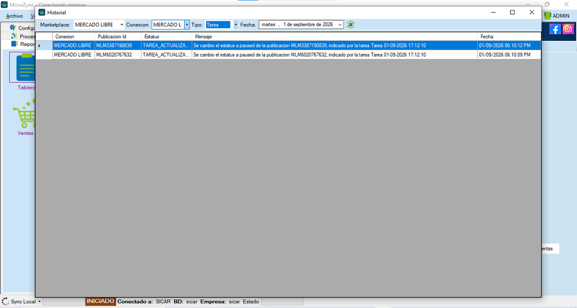Viewport: 577px width, 308px height.
Task: Click TAREA_ACTUALIZA status in first row
Action: pyautogui.click(x=166, y=46)
